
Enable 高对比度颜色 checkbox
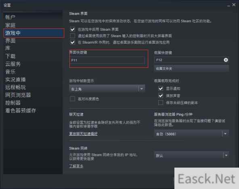73,99
